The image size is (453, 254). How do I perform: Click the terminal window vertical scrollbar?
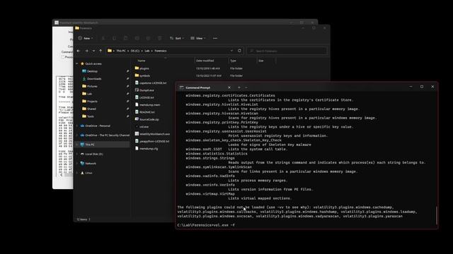point(436,214)
